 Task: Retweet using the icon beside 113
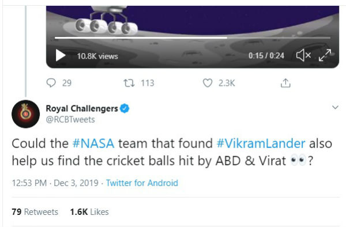(x=129, y=83)
